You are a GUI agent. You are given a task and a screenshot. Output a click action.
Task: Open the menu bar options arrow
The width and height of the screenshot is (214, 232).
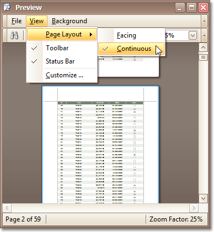[x=204, y=21]
